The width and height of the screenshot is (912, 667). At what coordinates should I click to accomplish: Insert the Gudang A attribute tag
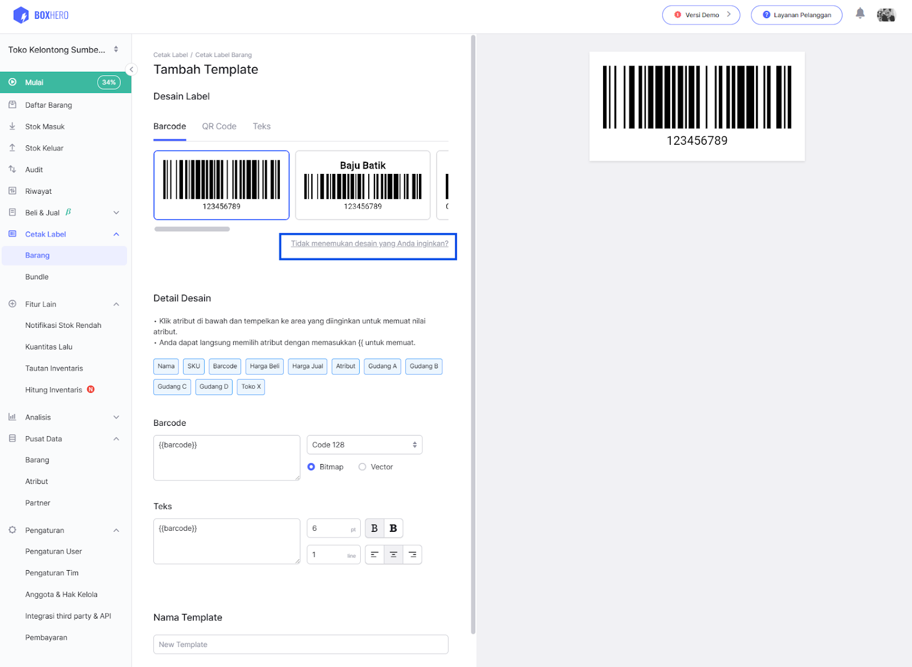click(x=382, y=366)
